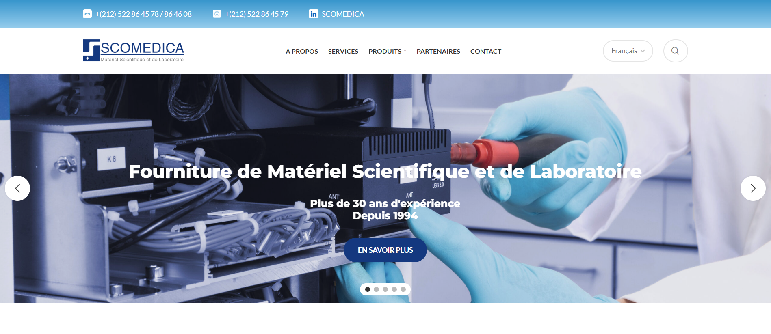The height and width of the screenshot is (334, 771).
Task: Click the CONTACT link
Action: (x=486, y=51)
